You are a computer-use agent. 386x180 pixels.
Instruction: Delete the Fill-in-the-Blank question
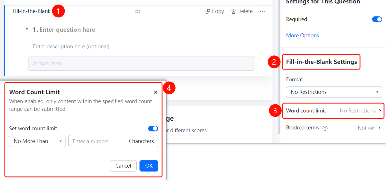pyautogui.click(x=242, y=11)
